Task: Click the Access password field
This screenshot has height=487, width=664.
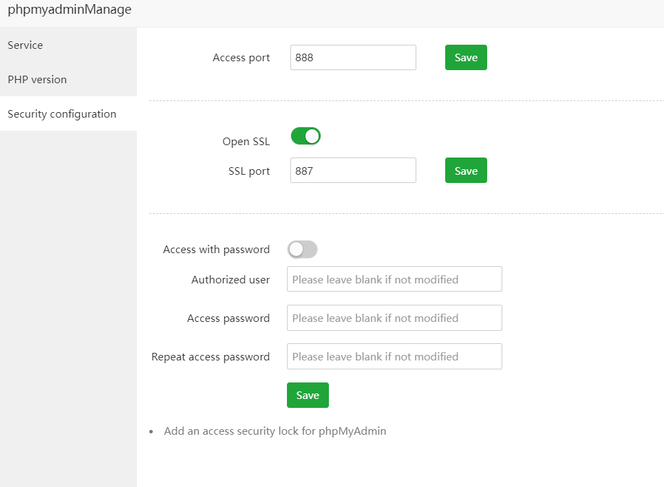Action: tap(394, 318)
